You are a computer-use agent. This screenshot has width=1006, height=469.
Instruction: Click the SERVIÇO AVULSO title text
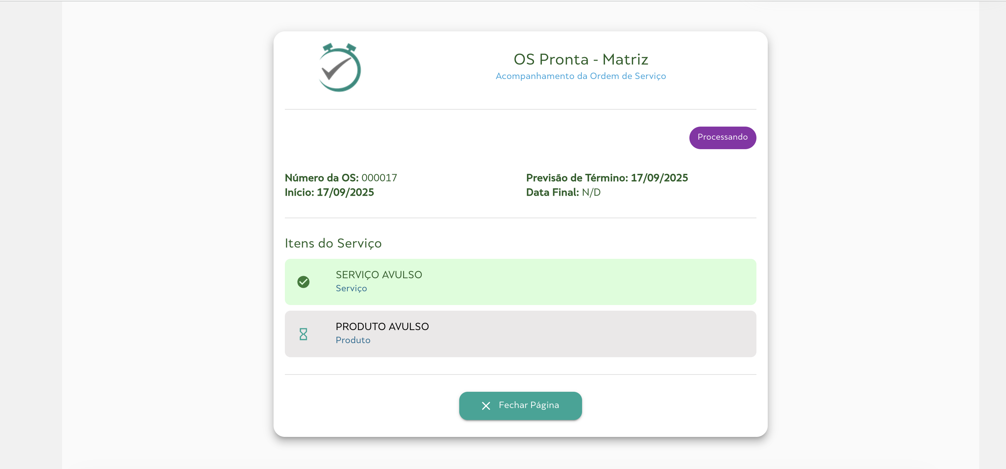[378, 275]
